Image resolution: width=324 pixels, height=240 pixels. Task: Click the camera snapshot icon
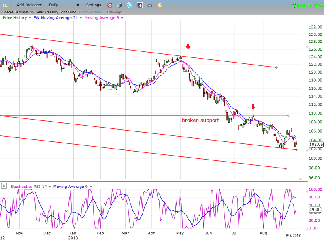(x=150, y=5)
